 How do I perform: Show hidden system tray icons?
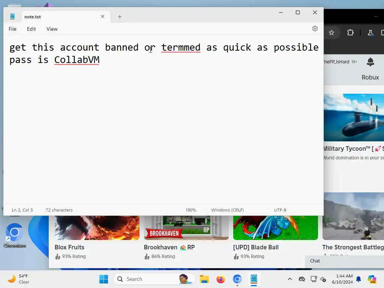tap(290, 279)
